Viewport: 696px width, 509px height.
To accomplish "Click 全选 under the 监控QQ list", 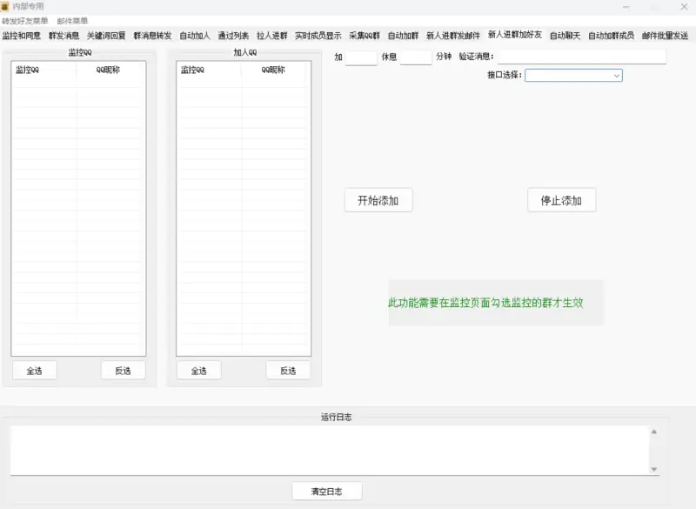I will coord(33,370).
